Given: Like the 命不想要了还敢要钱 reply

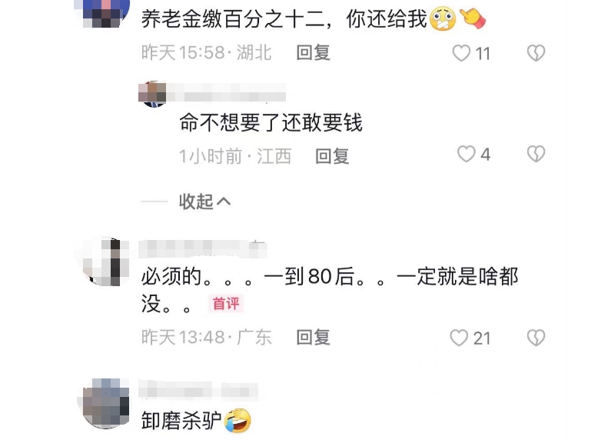Looking at the screenshot, I should click(x=466, y=154).
